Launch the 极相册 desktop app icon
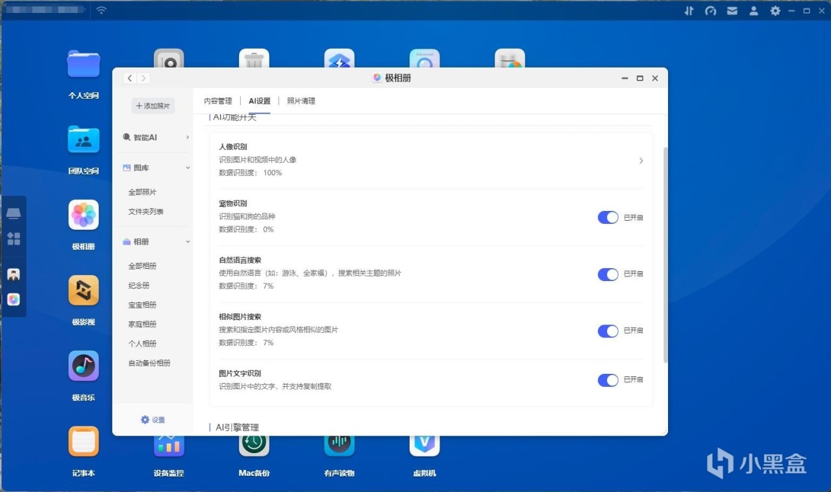This screenshot has height=492, width=831. click(84, 215)
